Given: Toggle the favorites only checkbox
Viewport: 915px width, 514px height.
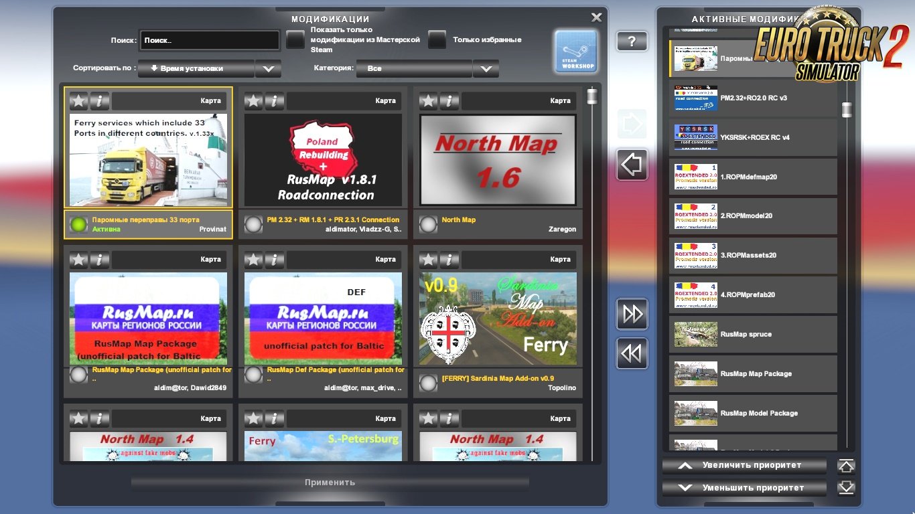Looking at the screenshot, I should point(437,40).
